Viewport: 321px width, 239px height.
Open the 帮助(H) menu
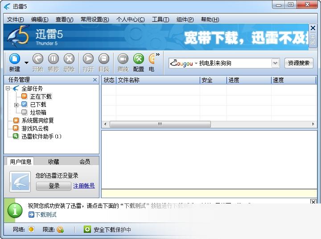210,20
